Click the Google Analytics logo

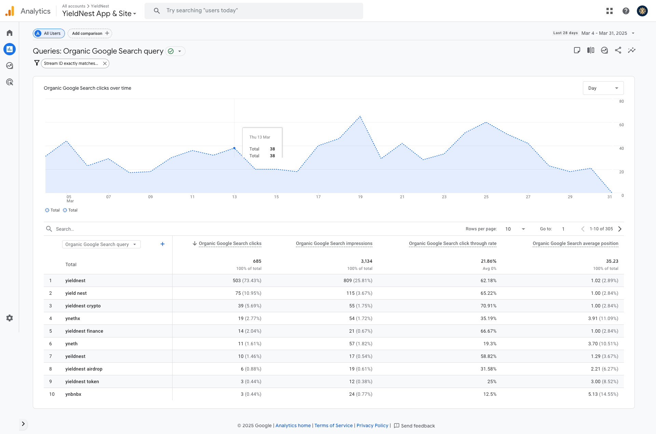(x=10, y=11)
